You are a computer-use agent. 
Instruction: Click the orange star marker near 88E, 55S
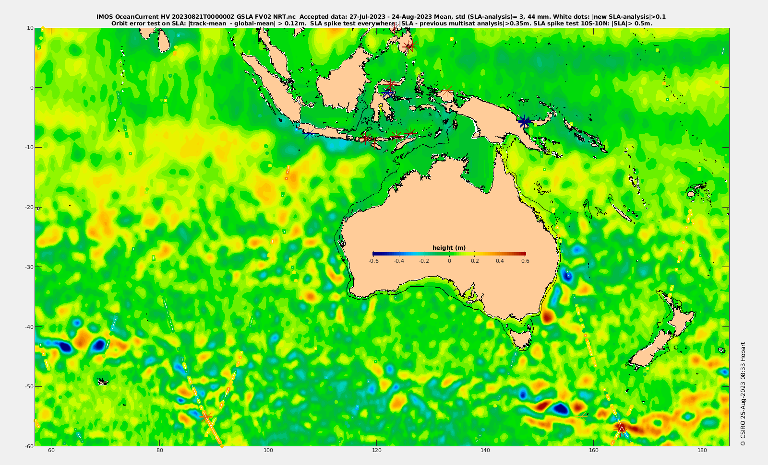pos(206,416)
